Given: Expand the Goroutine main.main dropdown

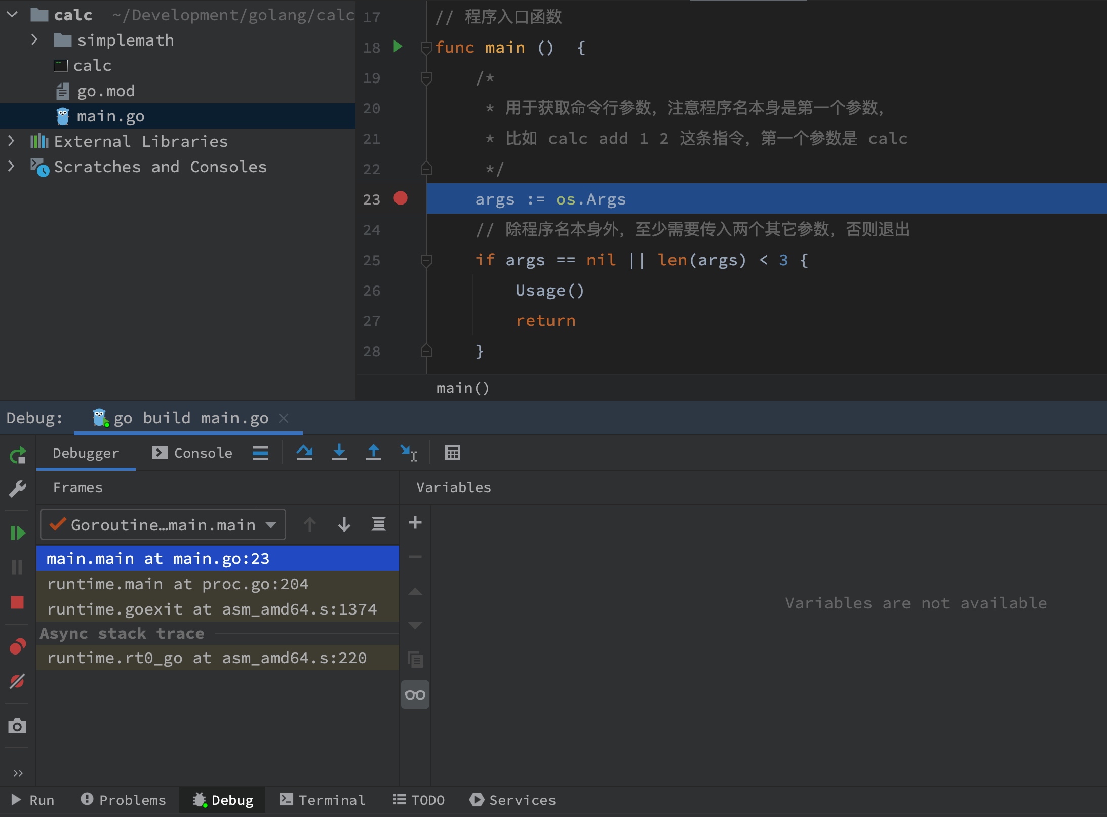Looking at the screenshot, I should [272, 524].
